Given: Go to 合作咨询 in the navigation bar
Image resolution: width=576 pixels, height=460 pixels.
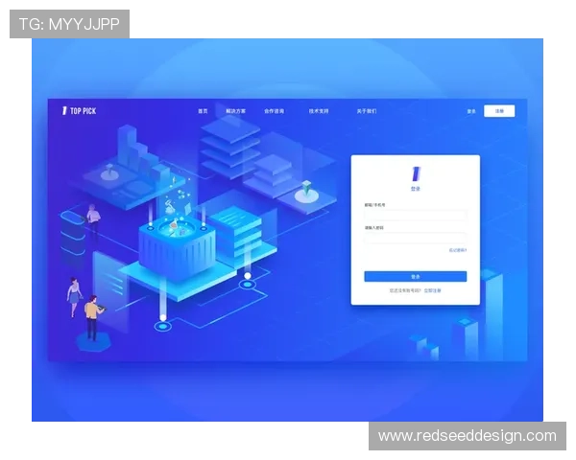Looking at the screenshot, I should point(274,111).
